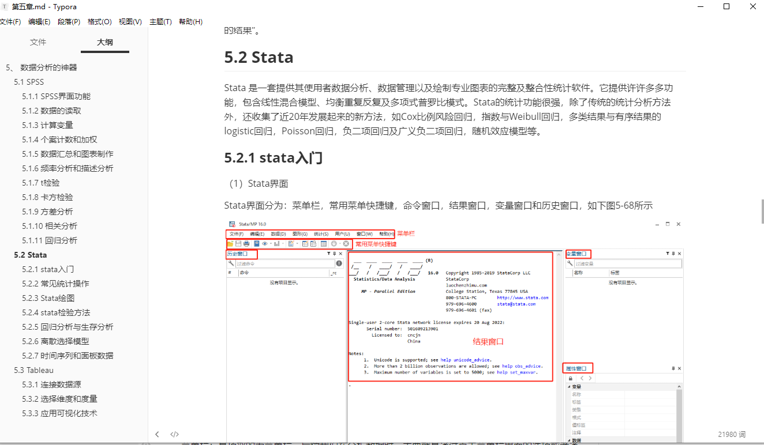
Task: Open 5.1.6 频率分析和描述分析 in outline
Action: coord(68,168)
